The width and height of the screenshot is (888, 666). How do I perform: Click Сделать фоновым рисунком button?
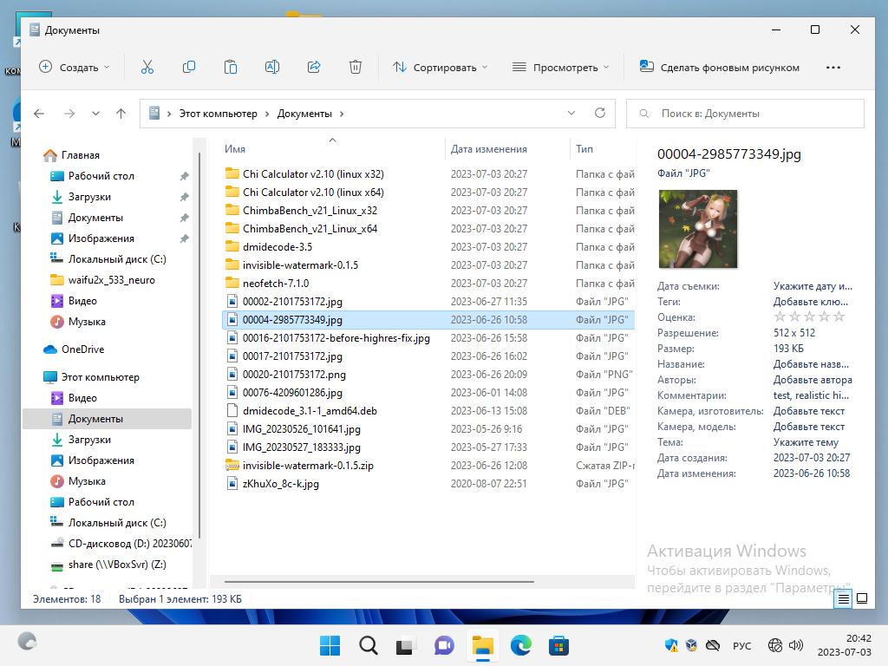(719, 67)
